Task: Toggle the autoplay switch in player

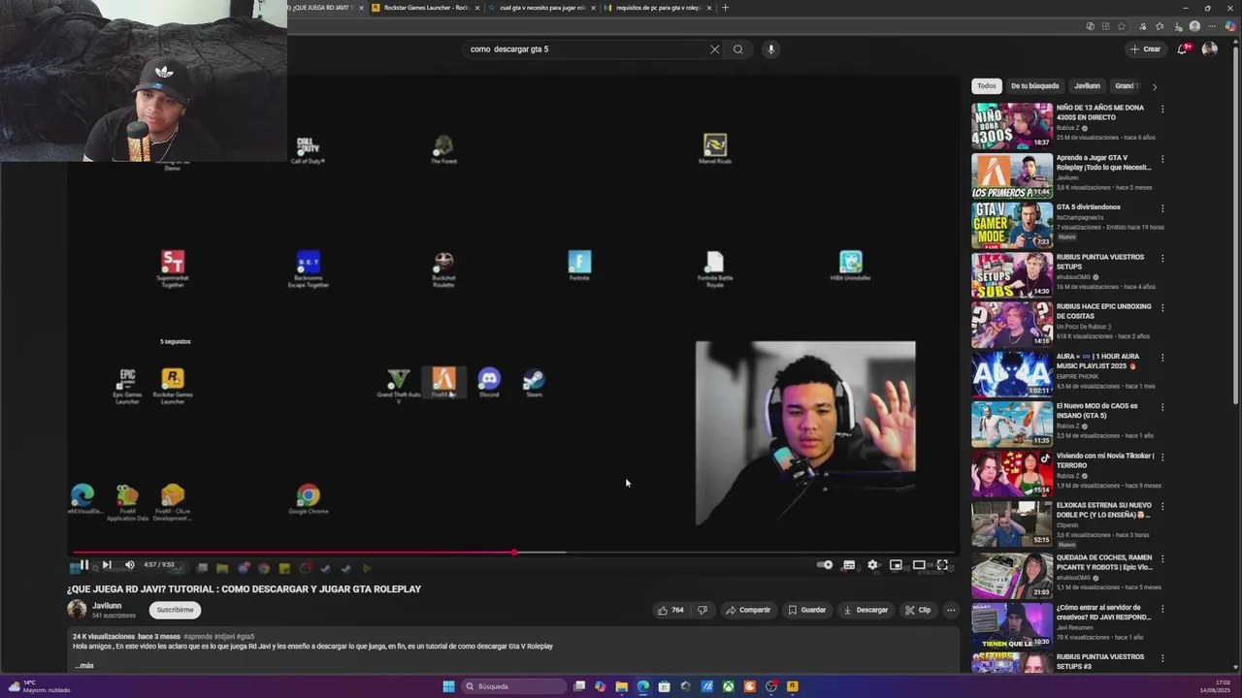Action: click(x=825, y=565)
